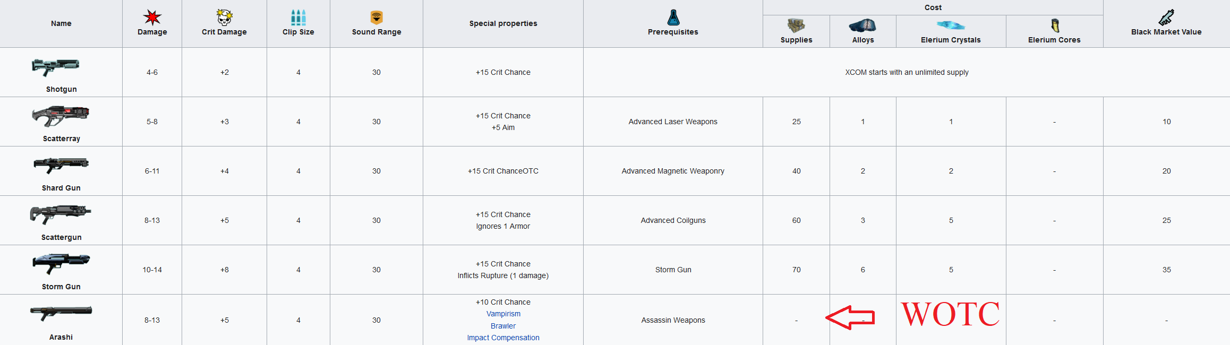Screen dimensions: 1230x345
Task: Select the Shard Gun weapon image
Action: point(61,165)
